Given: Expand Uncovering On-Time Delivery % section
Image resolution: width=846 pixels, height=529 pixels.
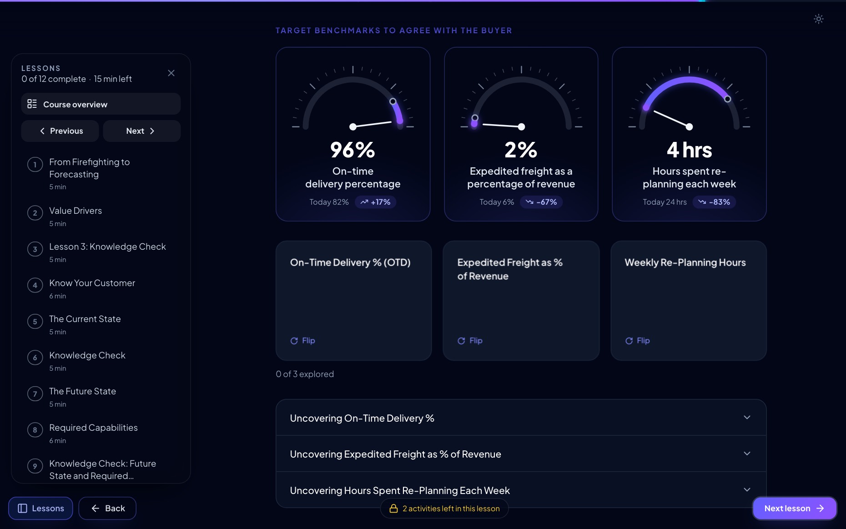Looking at the screenshot, I should coord(521,418).
